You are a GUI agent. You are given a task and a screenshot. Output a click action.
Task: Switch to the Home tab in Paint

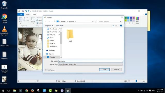point(28,14)
